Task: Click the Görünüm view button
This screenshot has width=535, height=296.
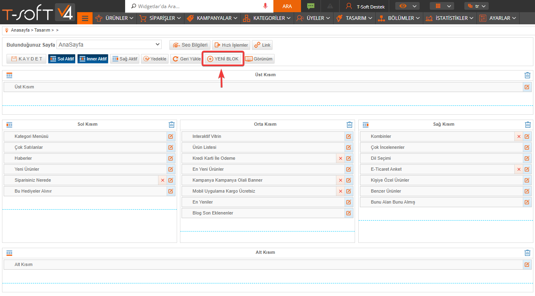Action: [x=259, y=59]
